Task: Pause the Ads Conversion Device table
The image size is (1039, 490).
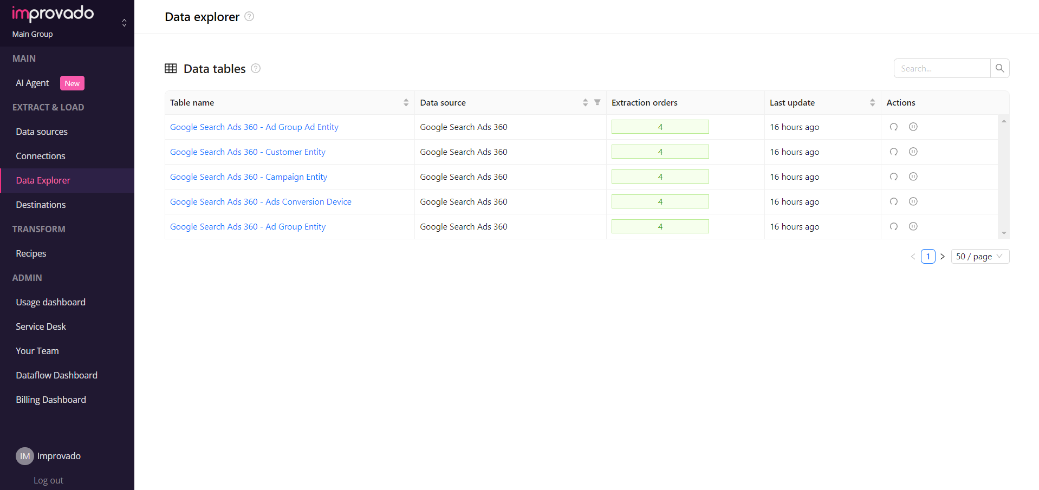Action: [x=913, y=201]
